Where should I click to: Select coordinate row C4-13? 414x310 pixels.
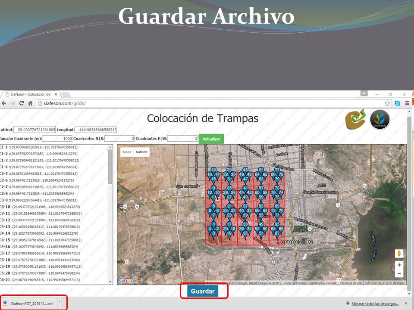(x=40, y=227)
